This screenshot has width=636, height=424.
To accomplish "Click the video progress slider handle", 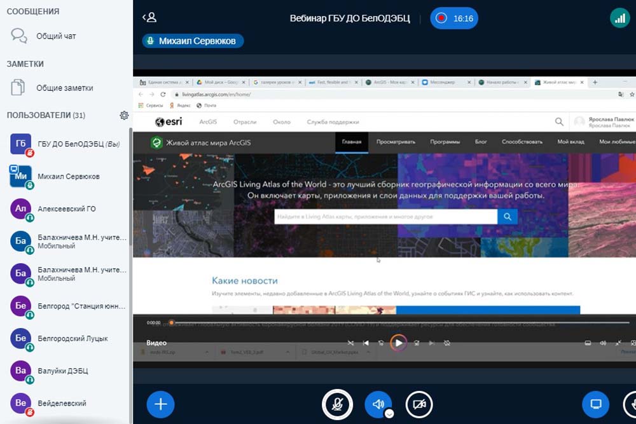I will point(171,323).
